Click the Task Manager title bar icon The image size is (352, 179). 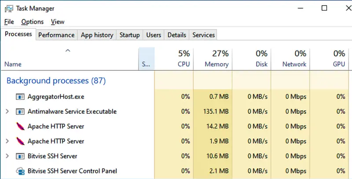(x=8, y=8)
